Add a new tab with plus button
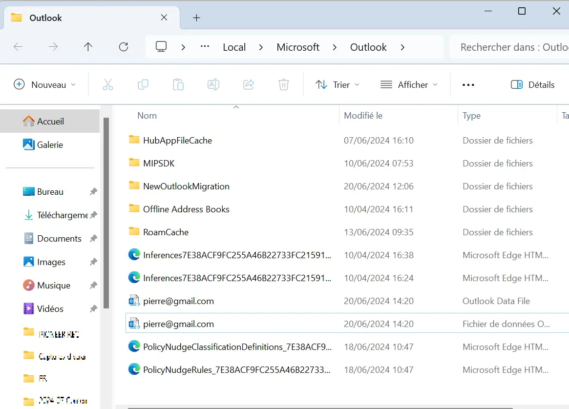This screenshot has width=569, height=409. pyautogui.click(x=197, y=18)
